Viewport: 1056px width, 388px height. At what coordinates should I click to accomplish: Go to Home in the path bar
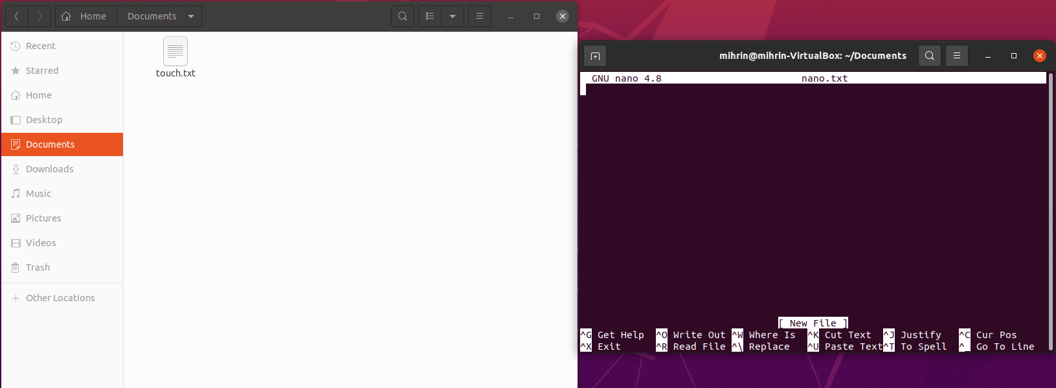pos(85,16)
